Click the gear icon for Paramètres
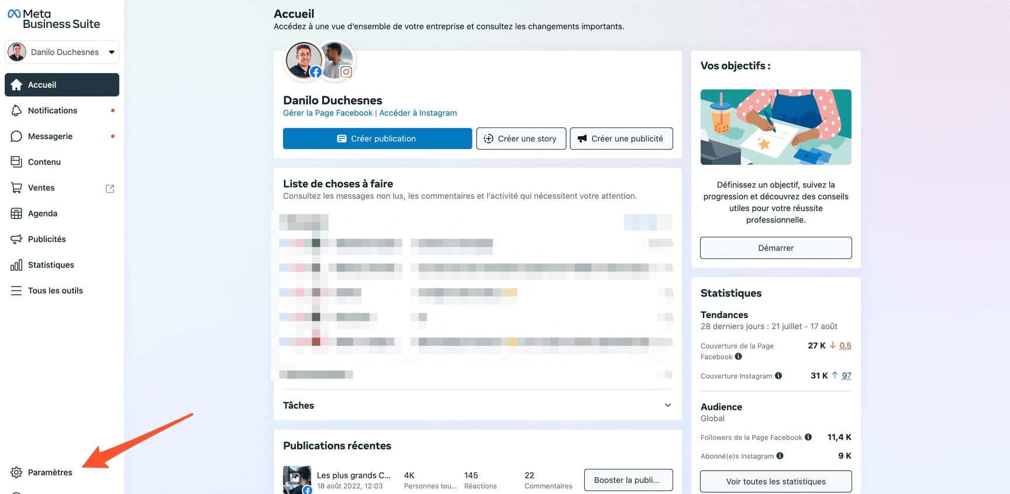 16,472
